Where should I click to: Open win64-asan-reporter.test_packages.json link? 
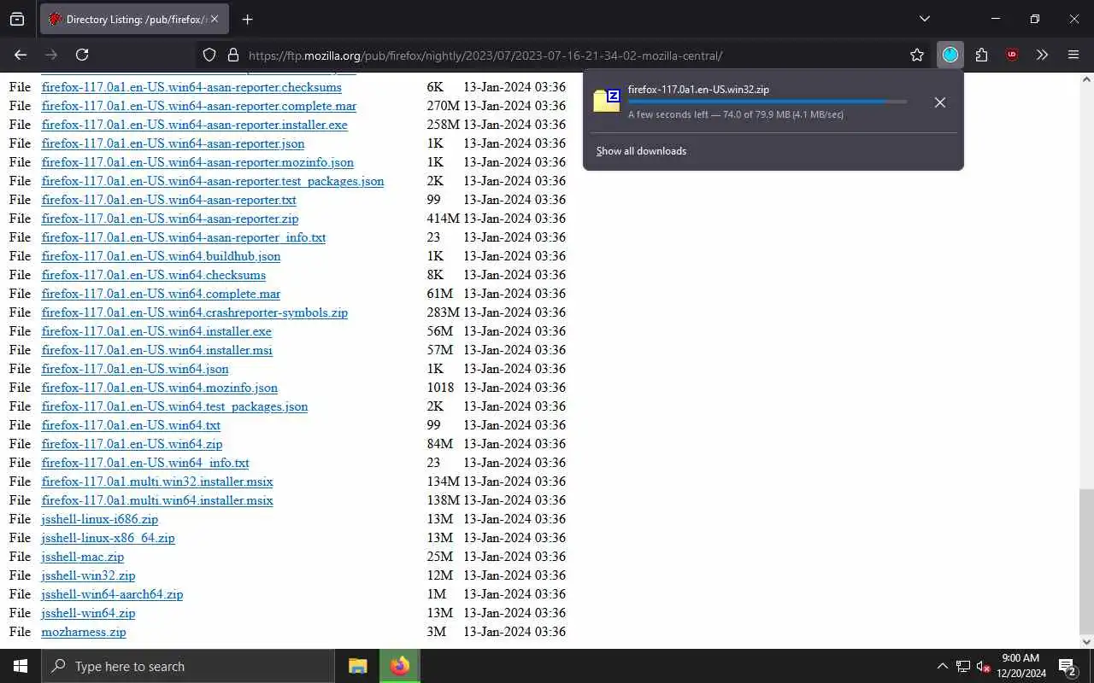tap(213, 181)
